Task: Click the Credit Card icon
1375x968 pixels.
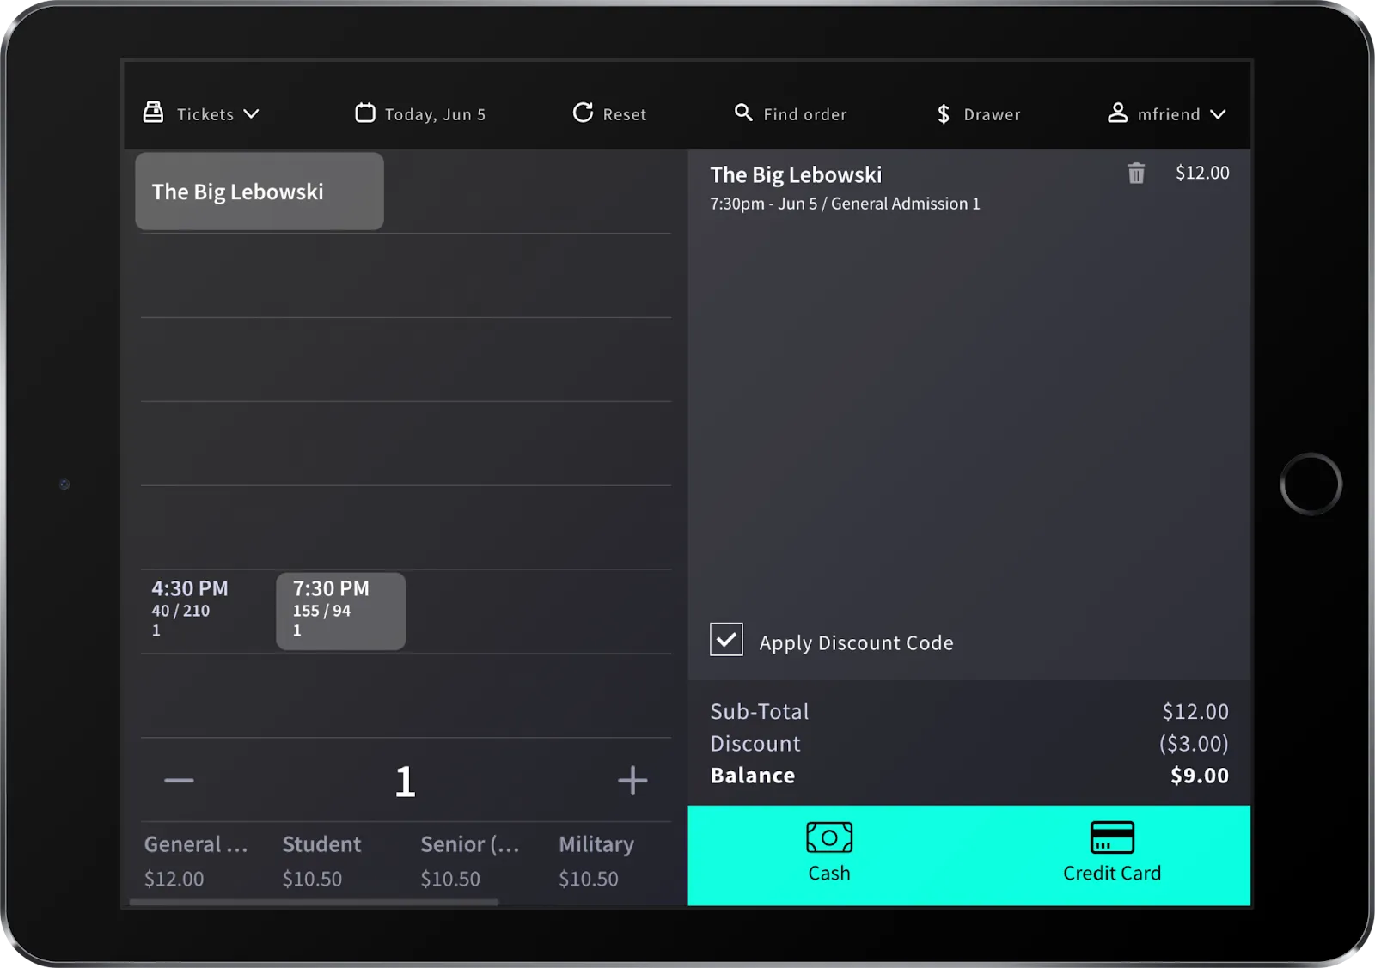Action: coord(1112,837)
